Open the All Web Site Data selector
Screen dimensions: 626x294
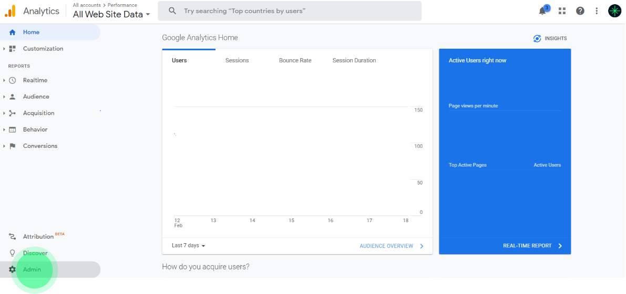tap(111, 14)
